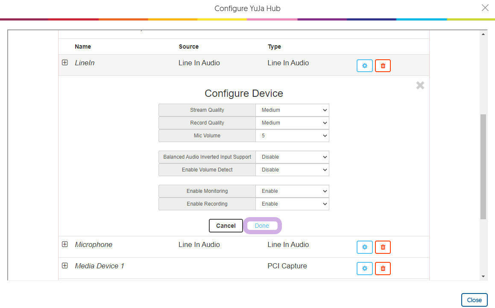
Task: Expand the Microphone row plus icon
Action: [65, 244]
